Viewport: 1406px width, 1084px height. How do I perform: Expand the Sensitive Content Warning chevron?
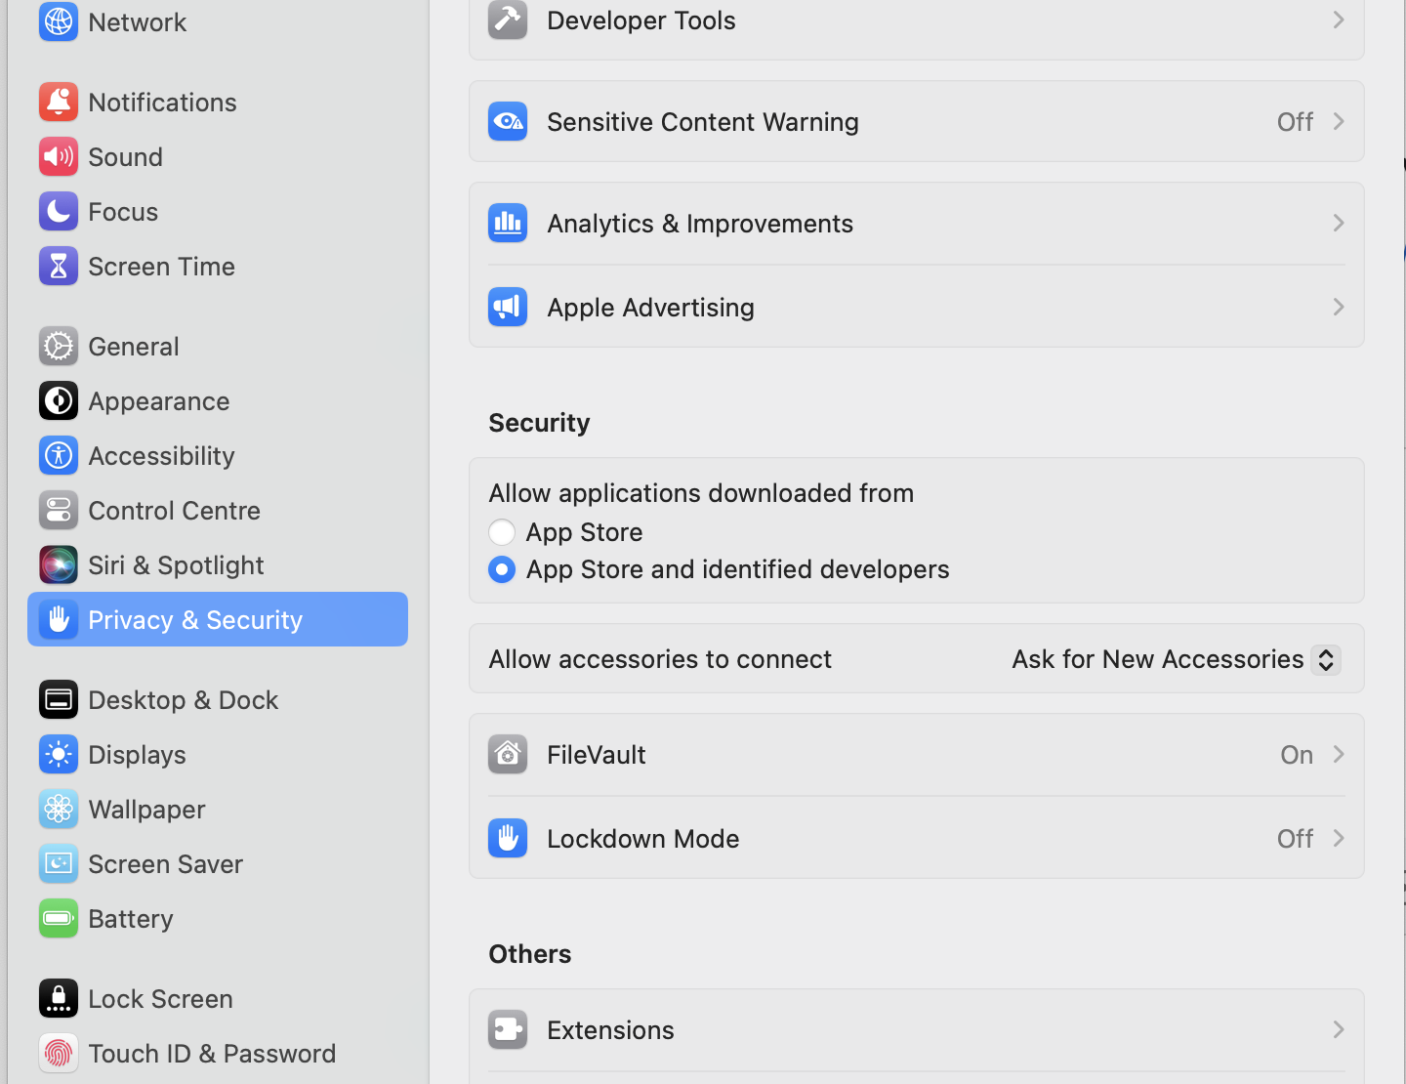point(1339,122)
